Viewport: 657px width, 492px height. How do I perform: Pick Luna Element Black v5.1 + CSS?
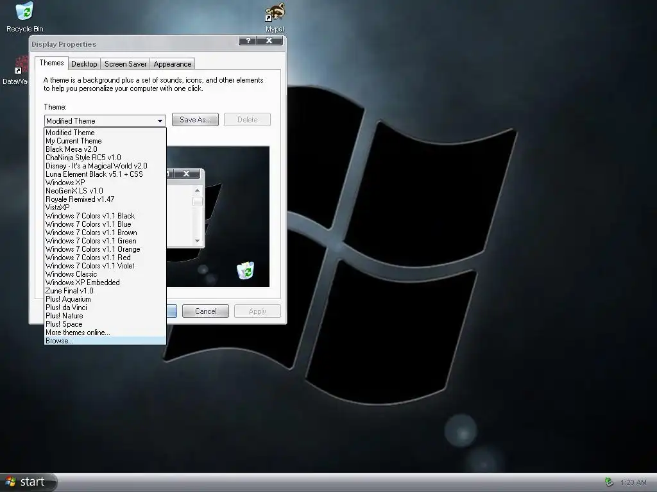click(x=105, y=174)
